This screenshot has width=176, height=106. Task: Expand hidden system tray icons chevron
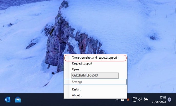point(117,100)
